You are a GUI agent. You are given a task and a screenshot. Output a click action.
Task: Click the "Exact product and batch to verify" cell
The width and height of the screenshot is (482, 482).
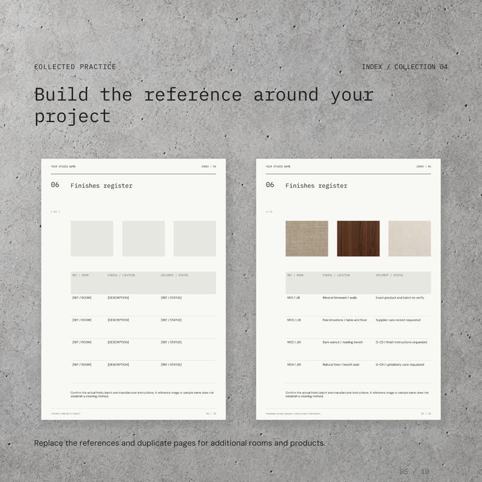(400, 297)
